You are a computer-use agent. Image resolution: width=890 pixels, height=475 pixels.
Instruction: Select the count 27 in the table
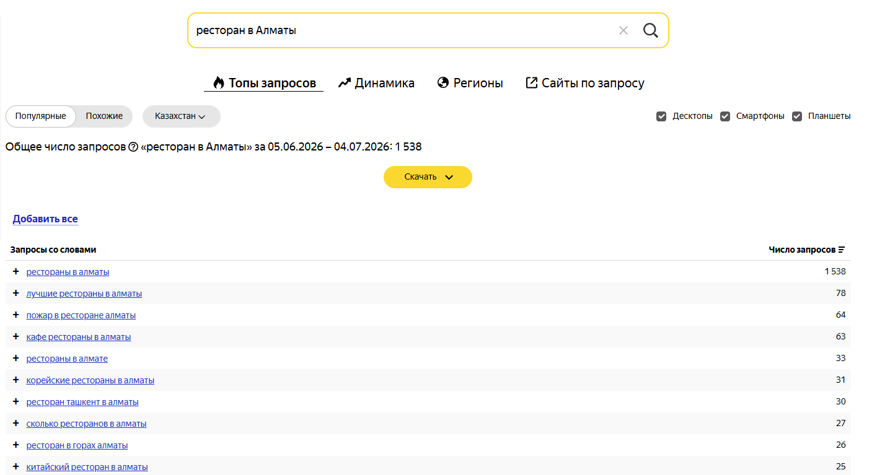(x=840, y=423)
